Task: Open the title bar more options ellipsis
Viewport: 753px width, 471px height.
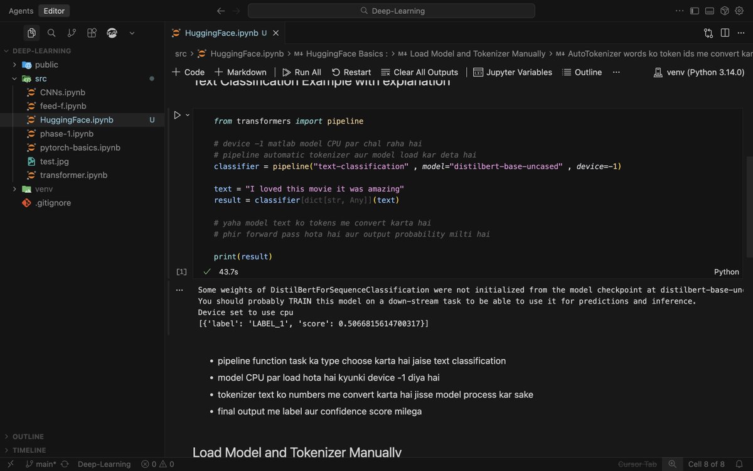Action: pos(680,11)
